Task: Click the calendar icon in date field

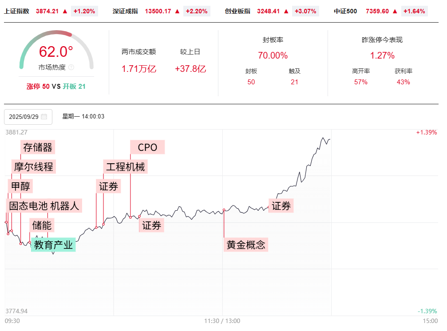Action: tap(44, 117)
